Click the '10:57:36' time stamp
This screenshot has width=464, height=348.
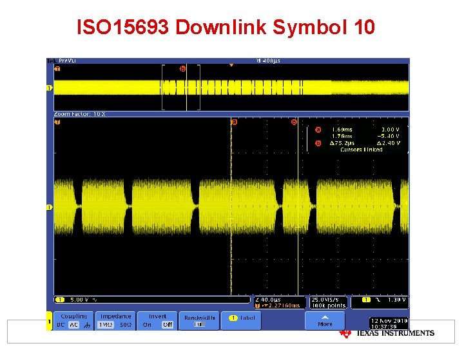click(x=384, y=327)
